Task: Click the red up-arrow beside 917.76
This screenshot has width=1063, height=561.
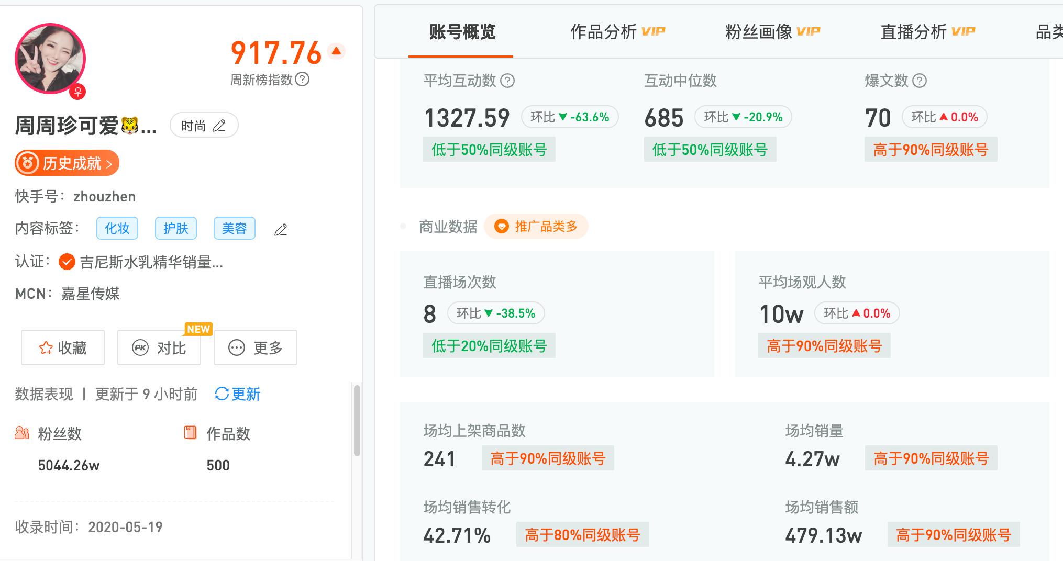Action: pos(336,51)
